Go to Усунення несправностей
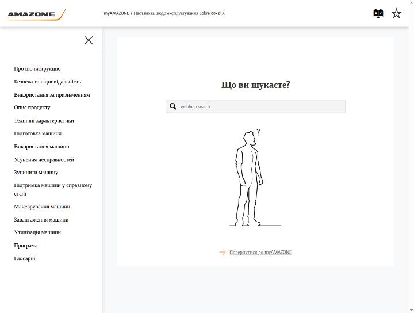 tap(44, 159)
